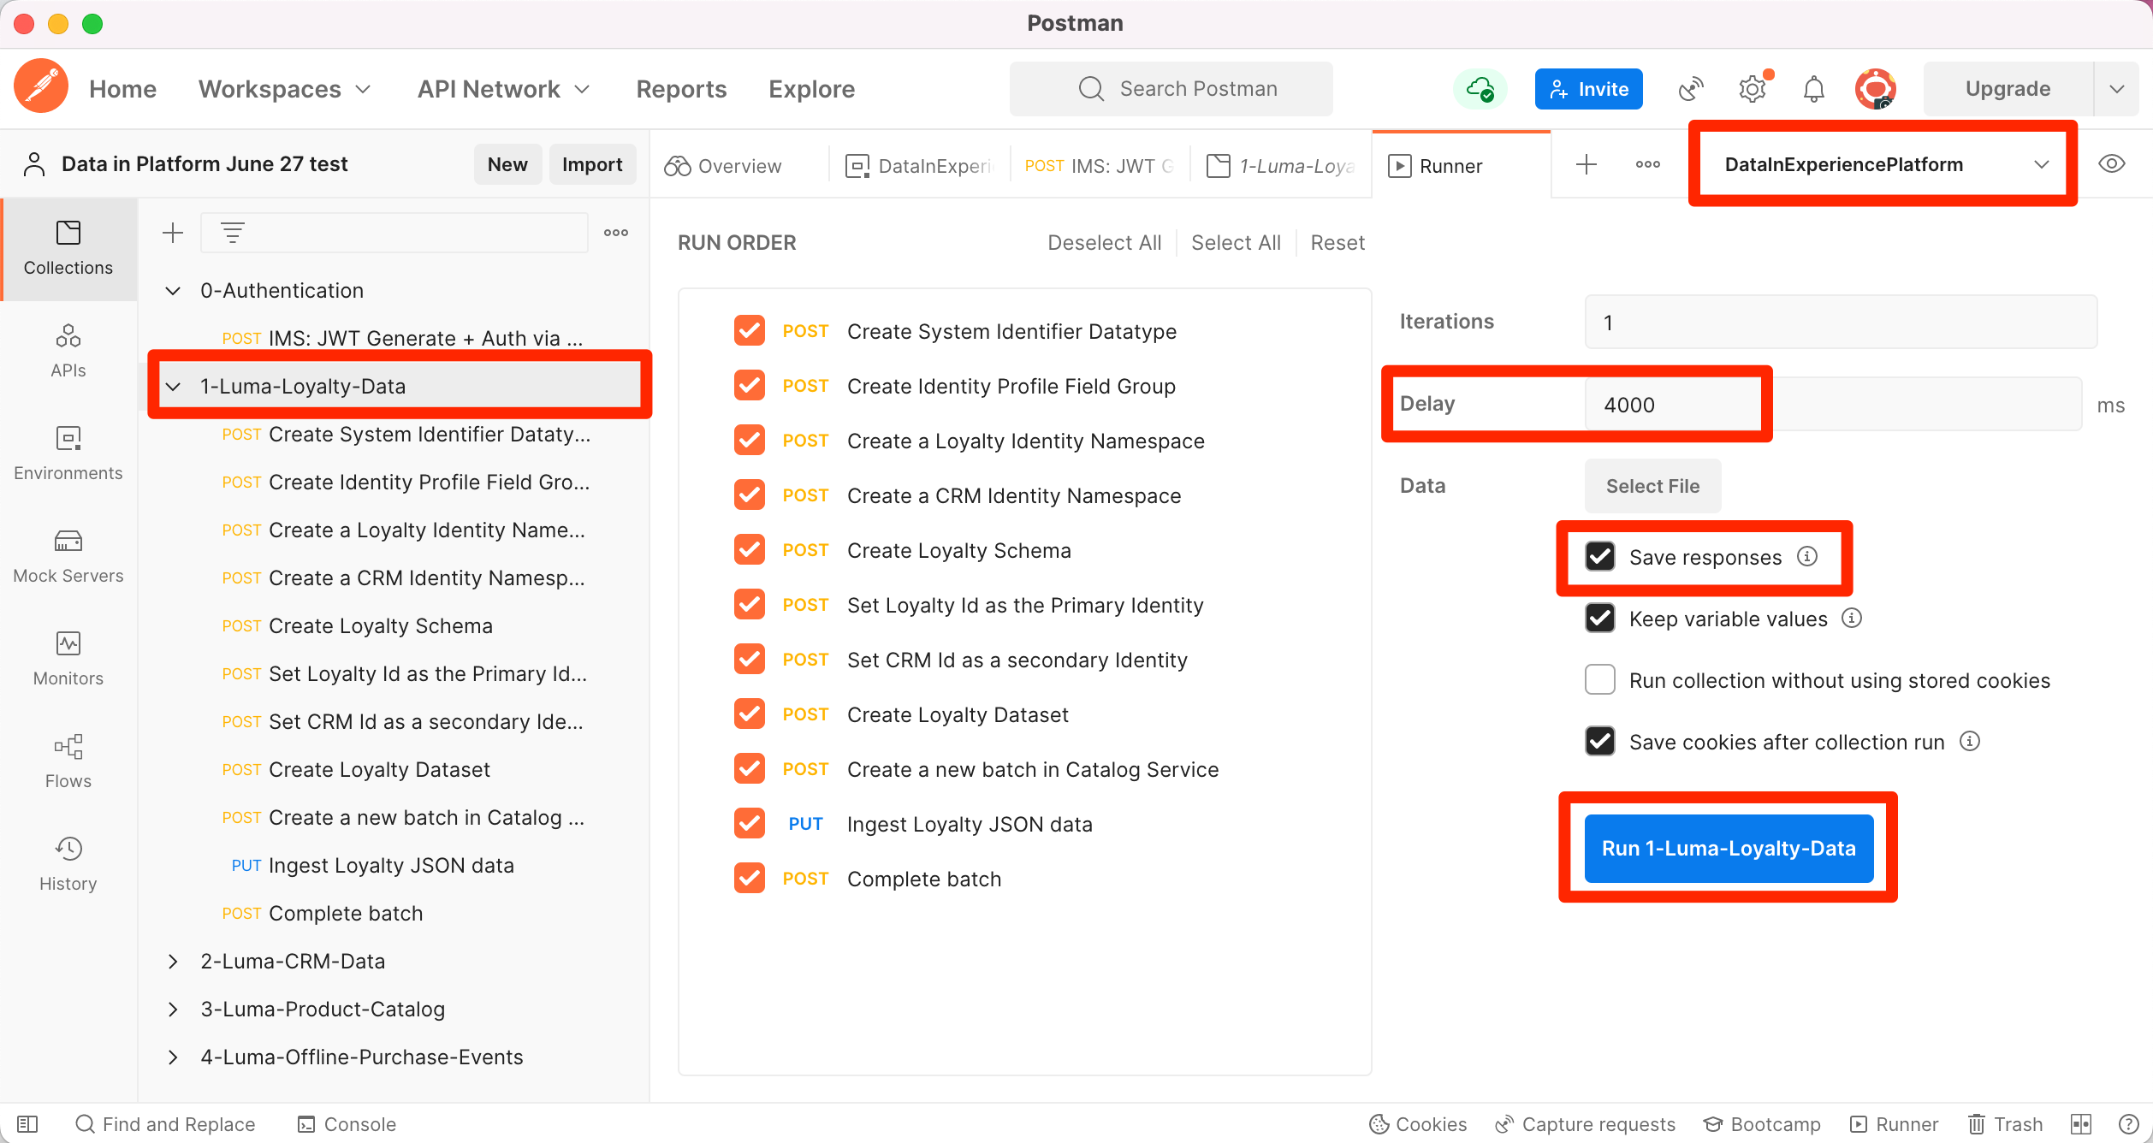Uncheck the Create Loyalty Schema request
This screenshot has width=2153, height=1143.
[x=749, y=550]
